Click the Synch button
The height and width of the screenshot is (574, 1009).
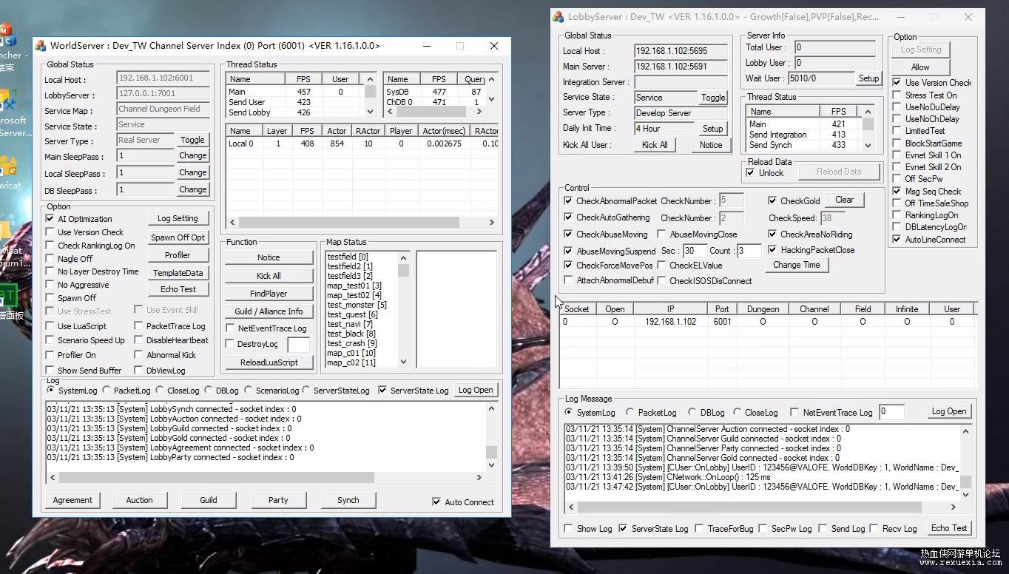click(348, 500)
